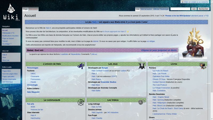Open Pages spéciales in toolbox
213x120 pixels.
pyautogui.click(x=8, y=77)
